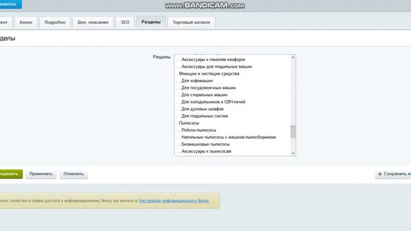411x231 pixels.
Task: Open the Торговый каталог tab
Action: pyautogui.click(x=191, y=22)
